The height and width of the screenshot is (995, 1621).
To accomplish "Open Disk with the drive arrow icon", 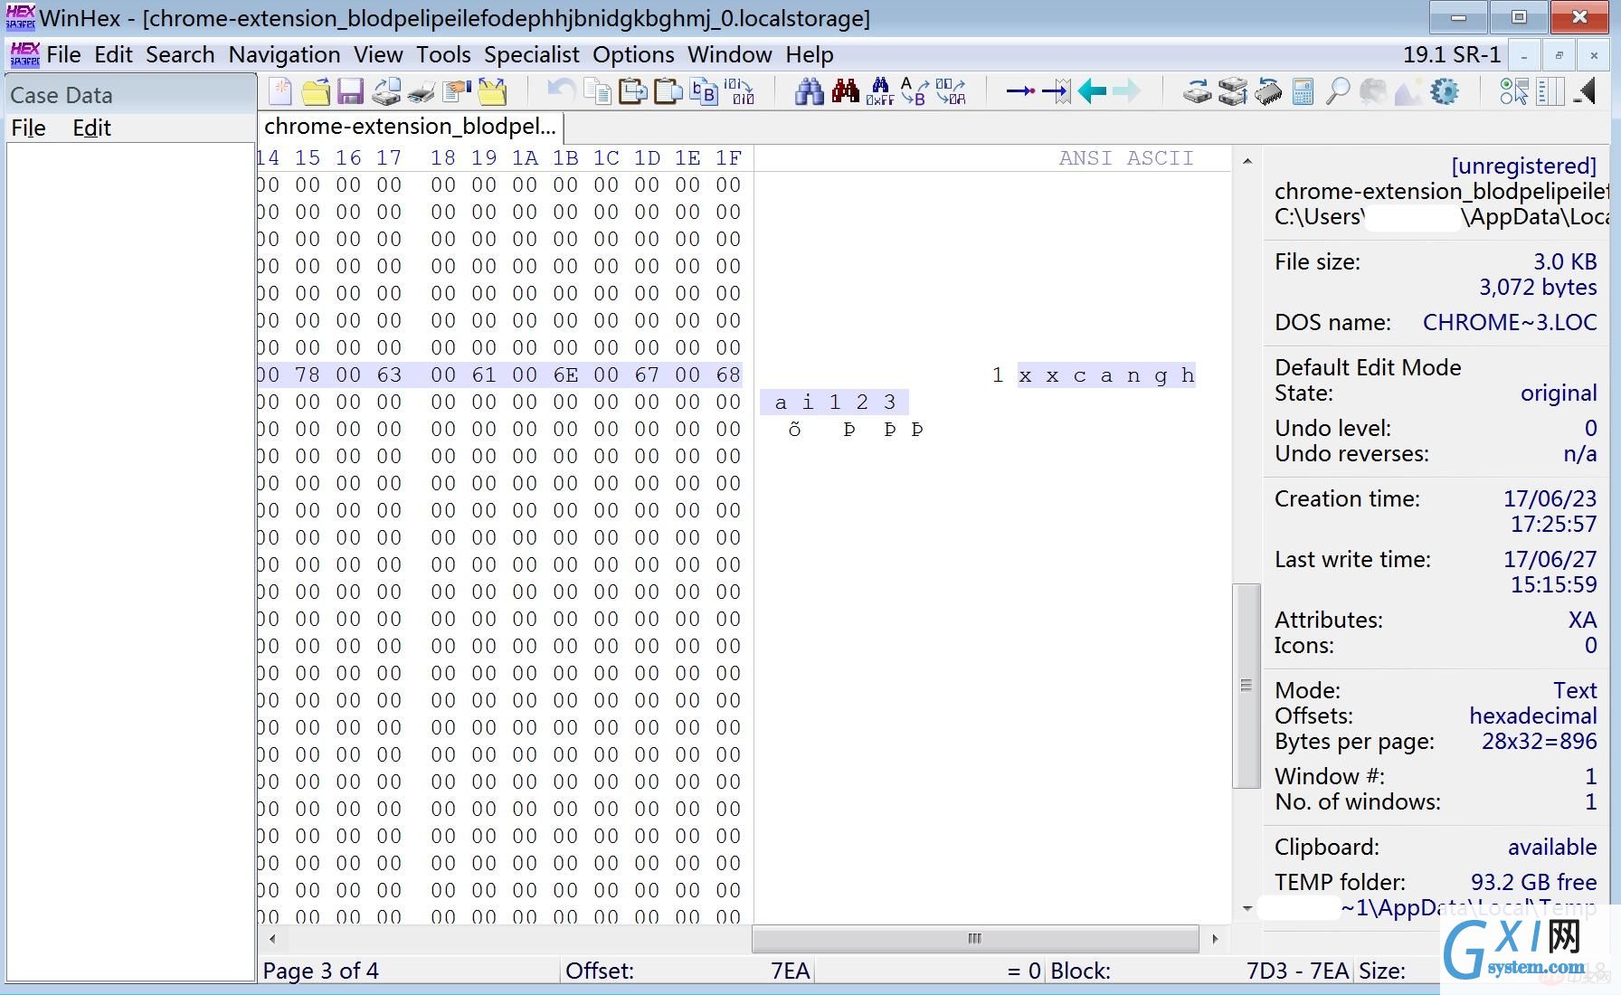I will coord(1197,91).
